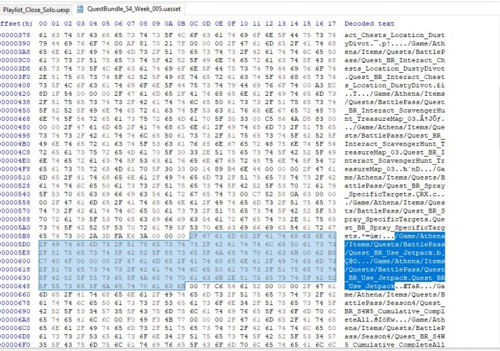Select offset row 000004B0
The image size is (500, 351).
(16, 144)
